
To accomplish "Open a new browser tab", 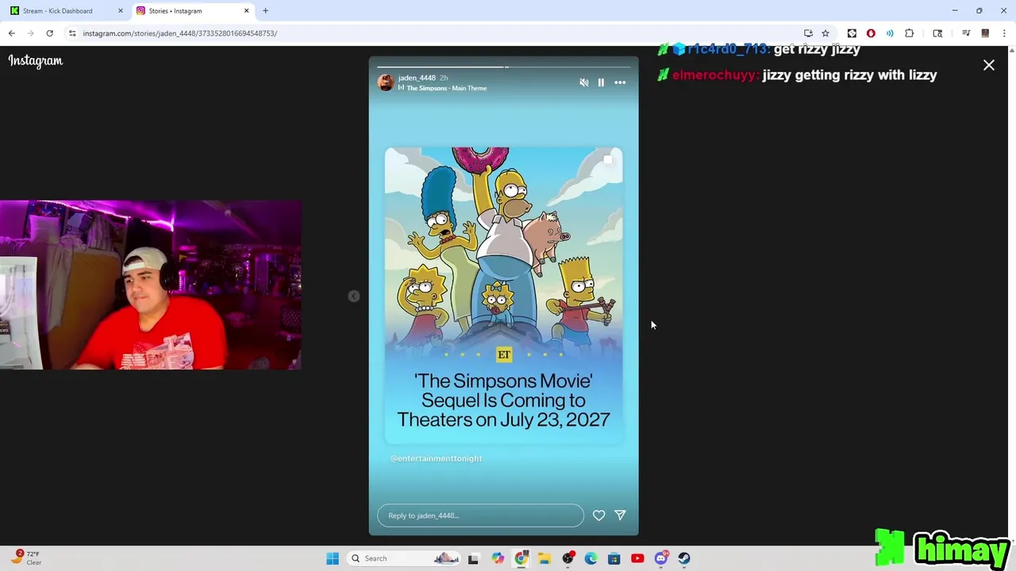I will point(266,11).
